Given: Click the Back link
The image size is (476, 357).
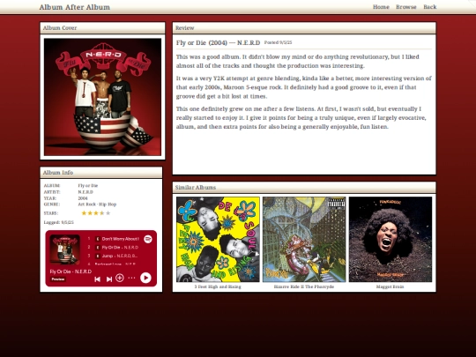Looking at the screenshot, I should pos(430,7).
